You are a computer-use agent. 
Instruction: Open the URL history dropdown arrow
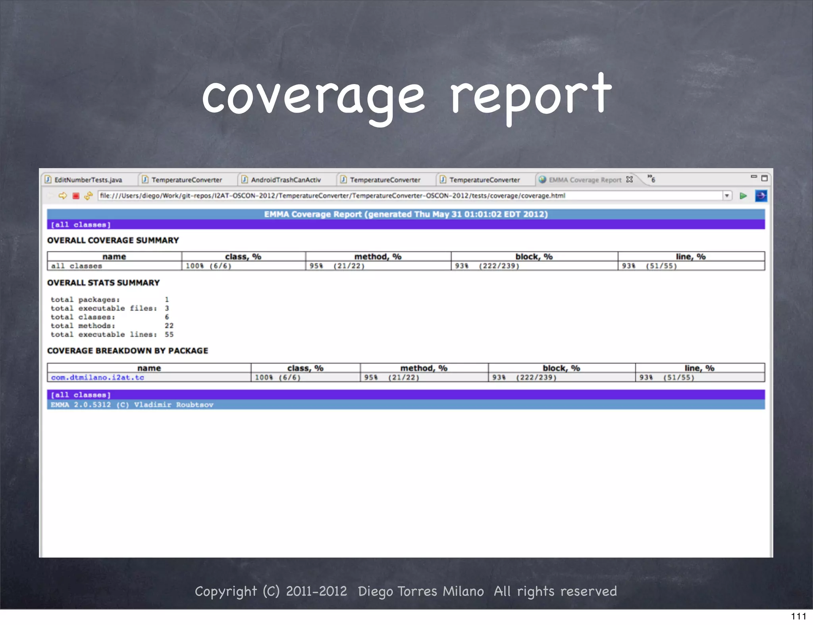point(727,196)
